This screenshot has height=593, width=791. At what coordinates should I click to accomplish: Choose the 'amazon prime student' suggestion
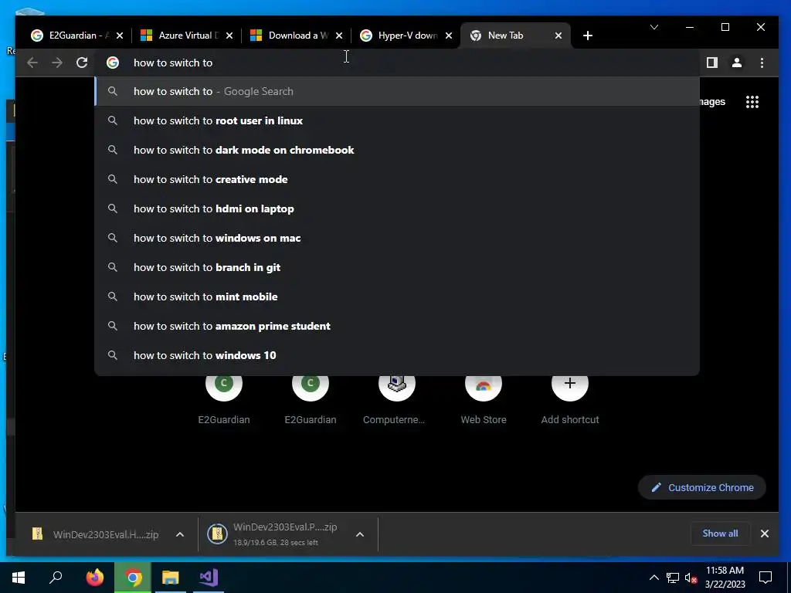coord(396,325)
